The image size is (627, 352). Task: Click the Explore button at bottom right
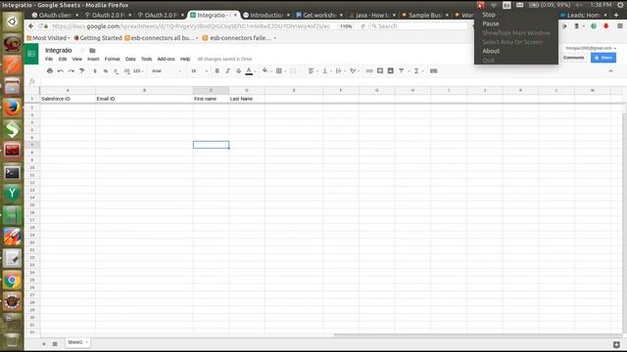click(616, 345)
